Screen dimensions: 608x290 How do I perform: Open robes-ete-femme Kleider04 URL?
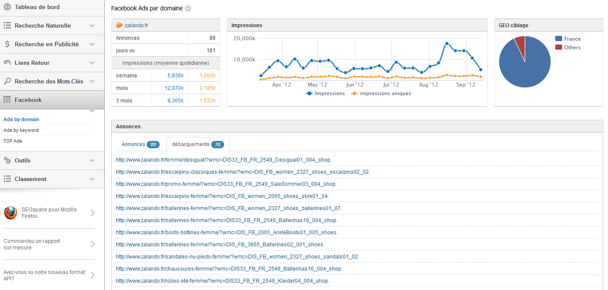(x=222, y=281)
